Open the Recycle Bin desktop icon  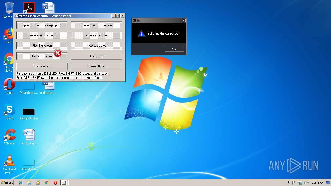click(x=9, y=10)
